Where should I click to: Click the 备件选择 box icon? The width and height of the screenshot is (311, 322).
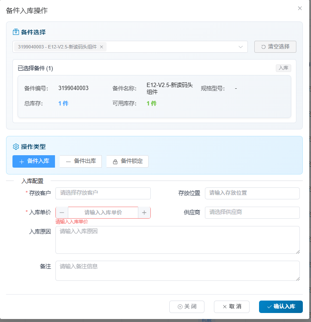coord(16,32)
